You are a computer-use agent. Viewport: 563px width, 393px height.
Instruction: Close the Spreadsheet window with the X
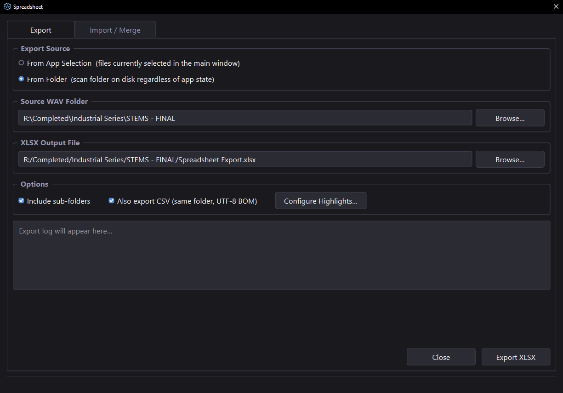pos(556,7)
